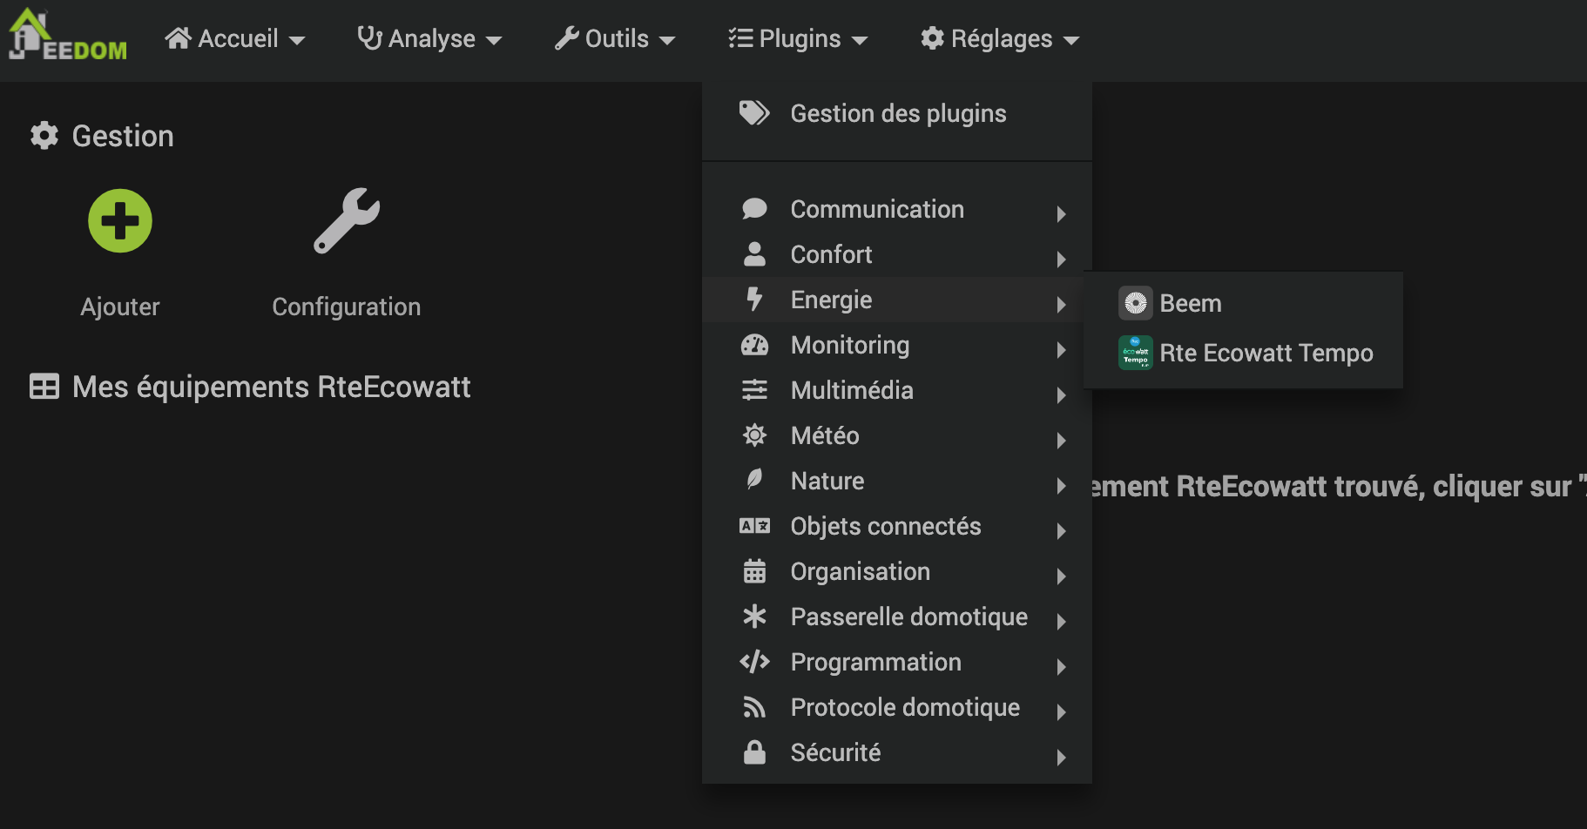Click the Organisation calendar icon
The height and width of the screenshot is (829, 1587).
754,570
